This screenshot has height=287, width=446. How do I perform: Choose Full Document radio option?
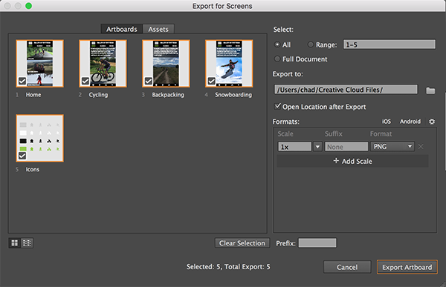click(277, 59)
